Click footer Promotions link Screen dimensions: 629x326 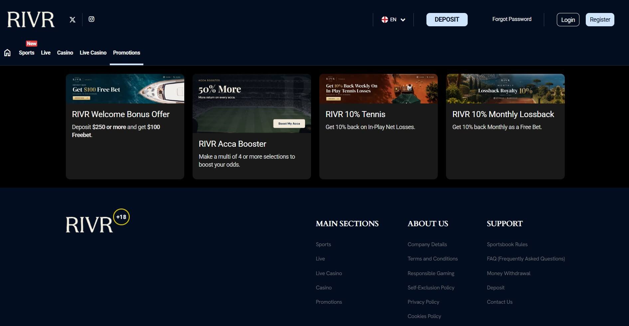pyautogui.click(x=329, y=302)
